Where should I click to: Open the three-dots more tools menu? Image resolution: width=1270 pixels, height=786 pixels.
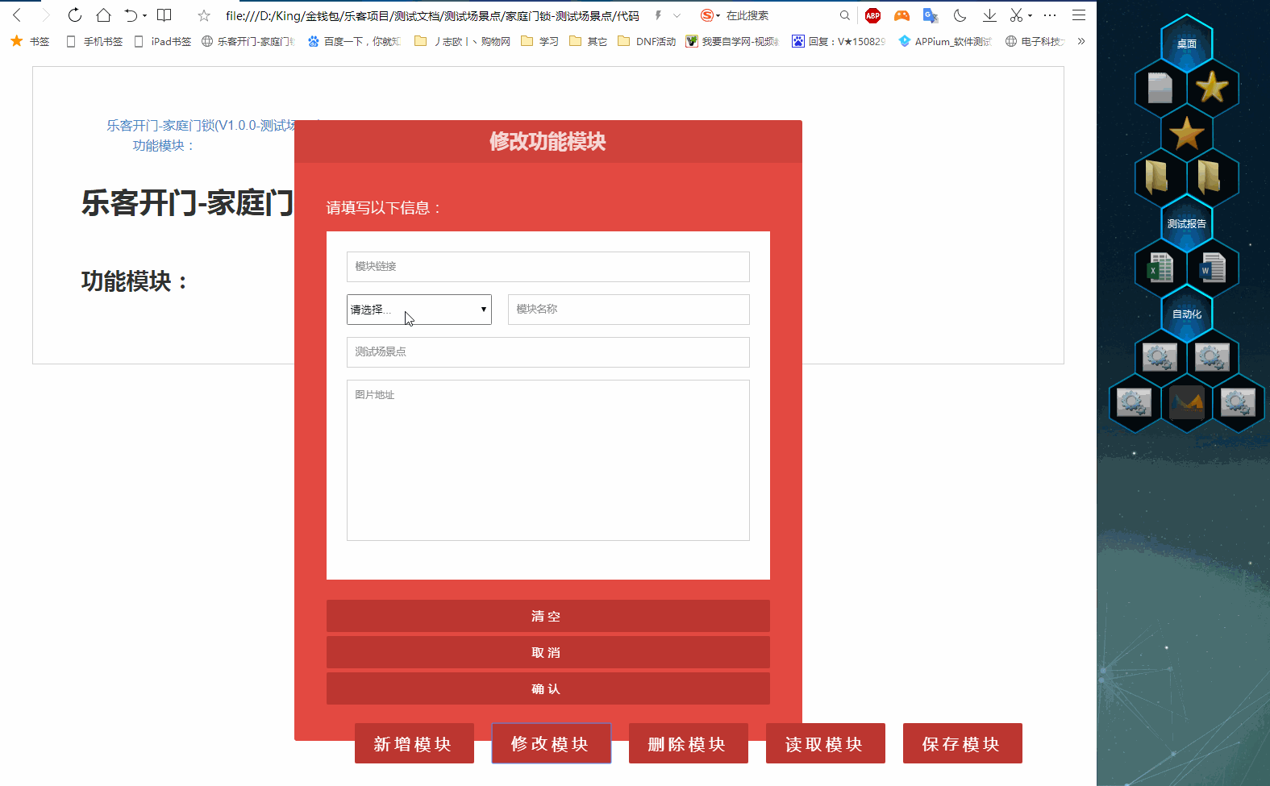point(1049,15)
